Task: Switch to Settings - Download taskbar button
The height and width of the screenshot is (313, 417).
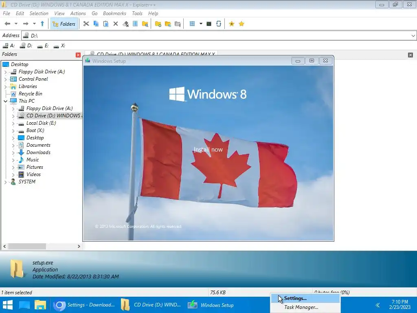Action: [x=84, y=305]
